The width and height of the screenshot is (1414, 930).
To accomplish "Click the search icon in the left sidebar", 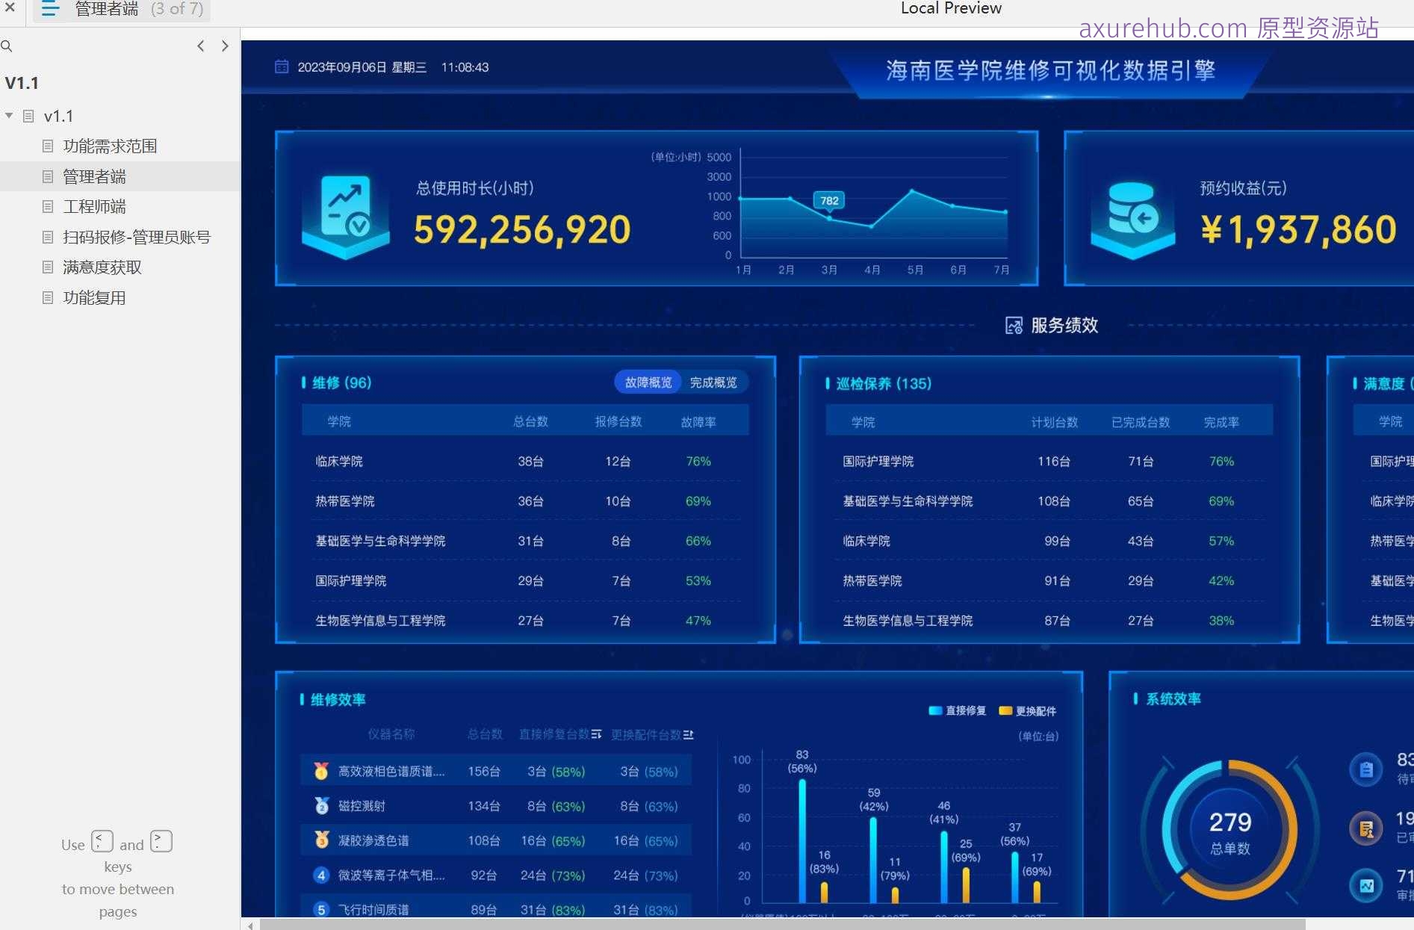I will click(x=7, y=46).
